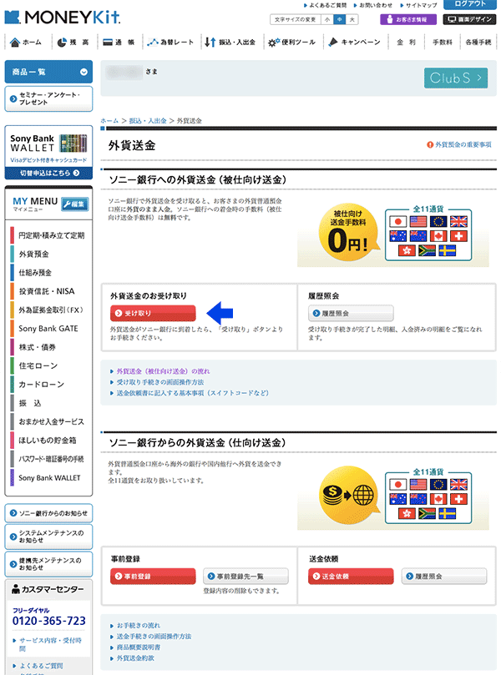The image size is (501, 675).
Task: Click the 事前登録先一覧 button
Action: pos(246,576)
